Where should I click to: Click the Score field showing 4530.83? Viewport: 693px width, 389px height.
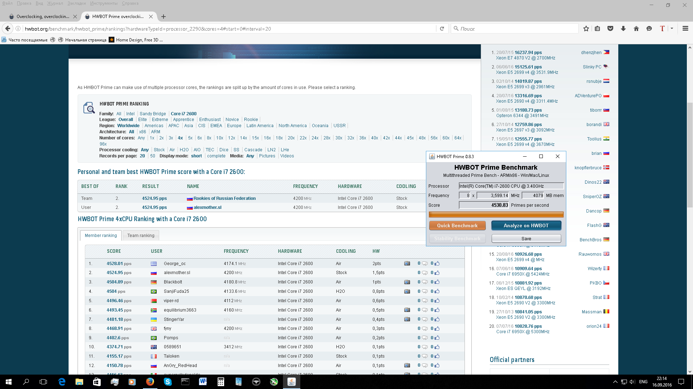click(x=484, y=205)
